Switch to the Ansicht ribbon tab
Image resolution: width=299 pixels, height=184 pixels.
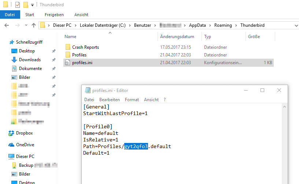81,15
